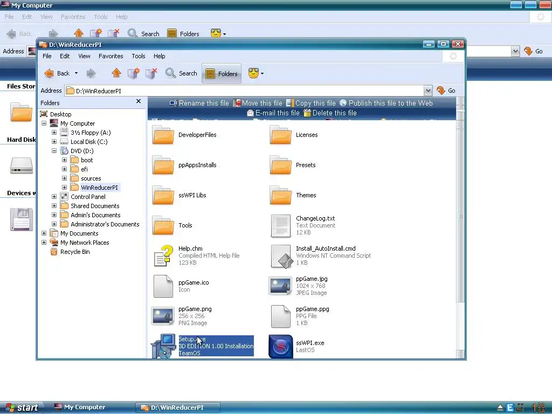Click the eject tray icon in system tray
The width and height of the screenshot is (552, 414).
pos(500,408)
